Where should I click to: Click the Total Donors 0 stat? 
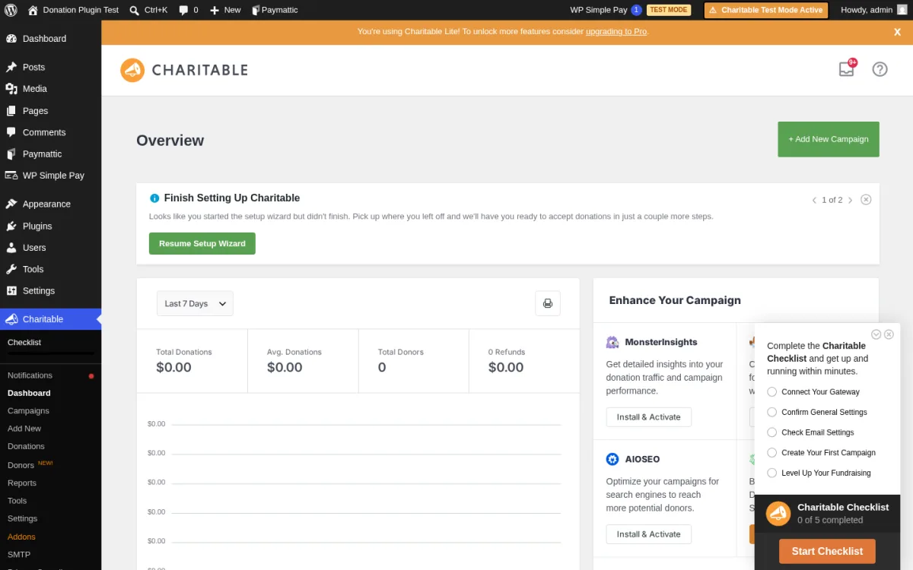coord(413,360)
